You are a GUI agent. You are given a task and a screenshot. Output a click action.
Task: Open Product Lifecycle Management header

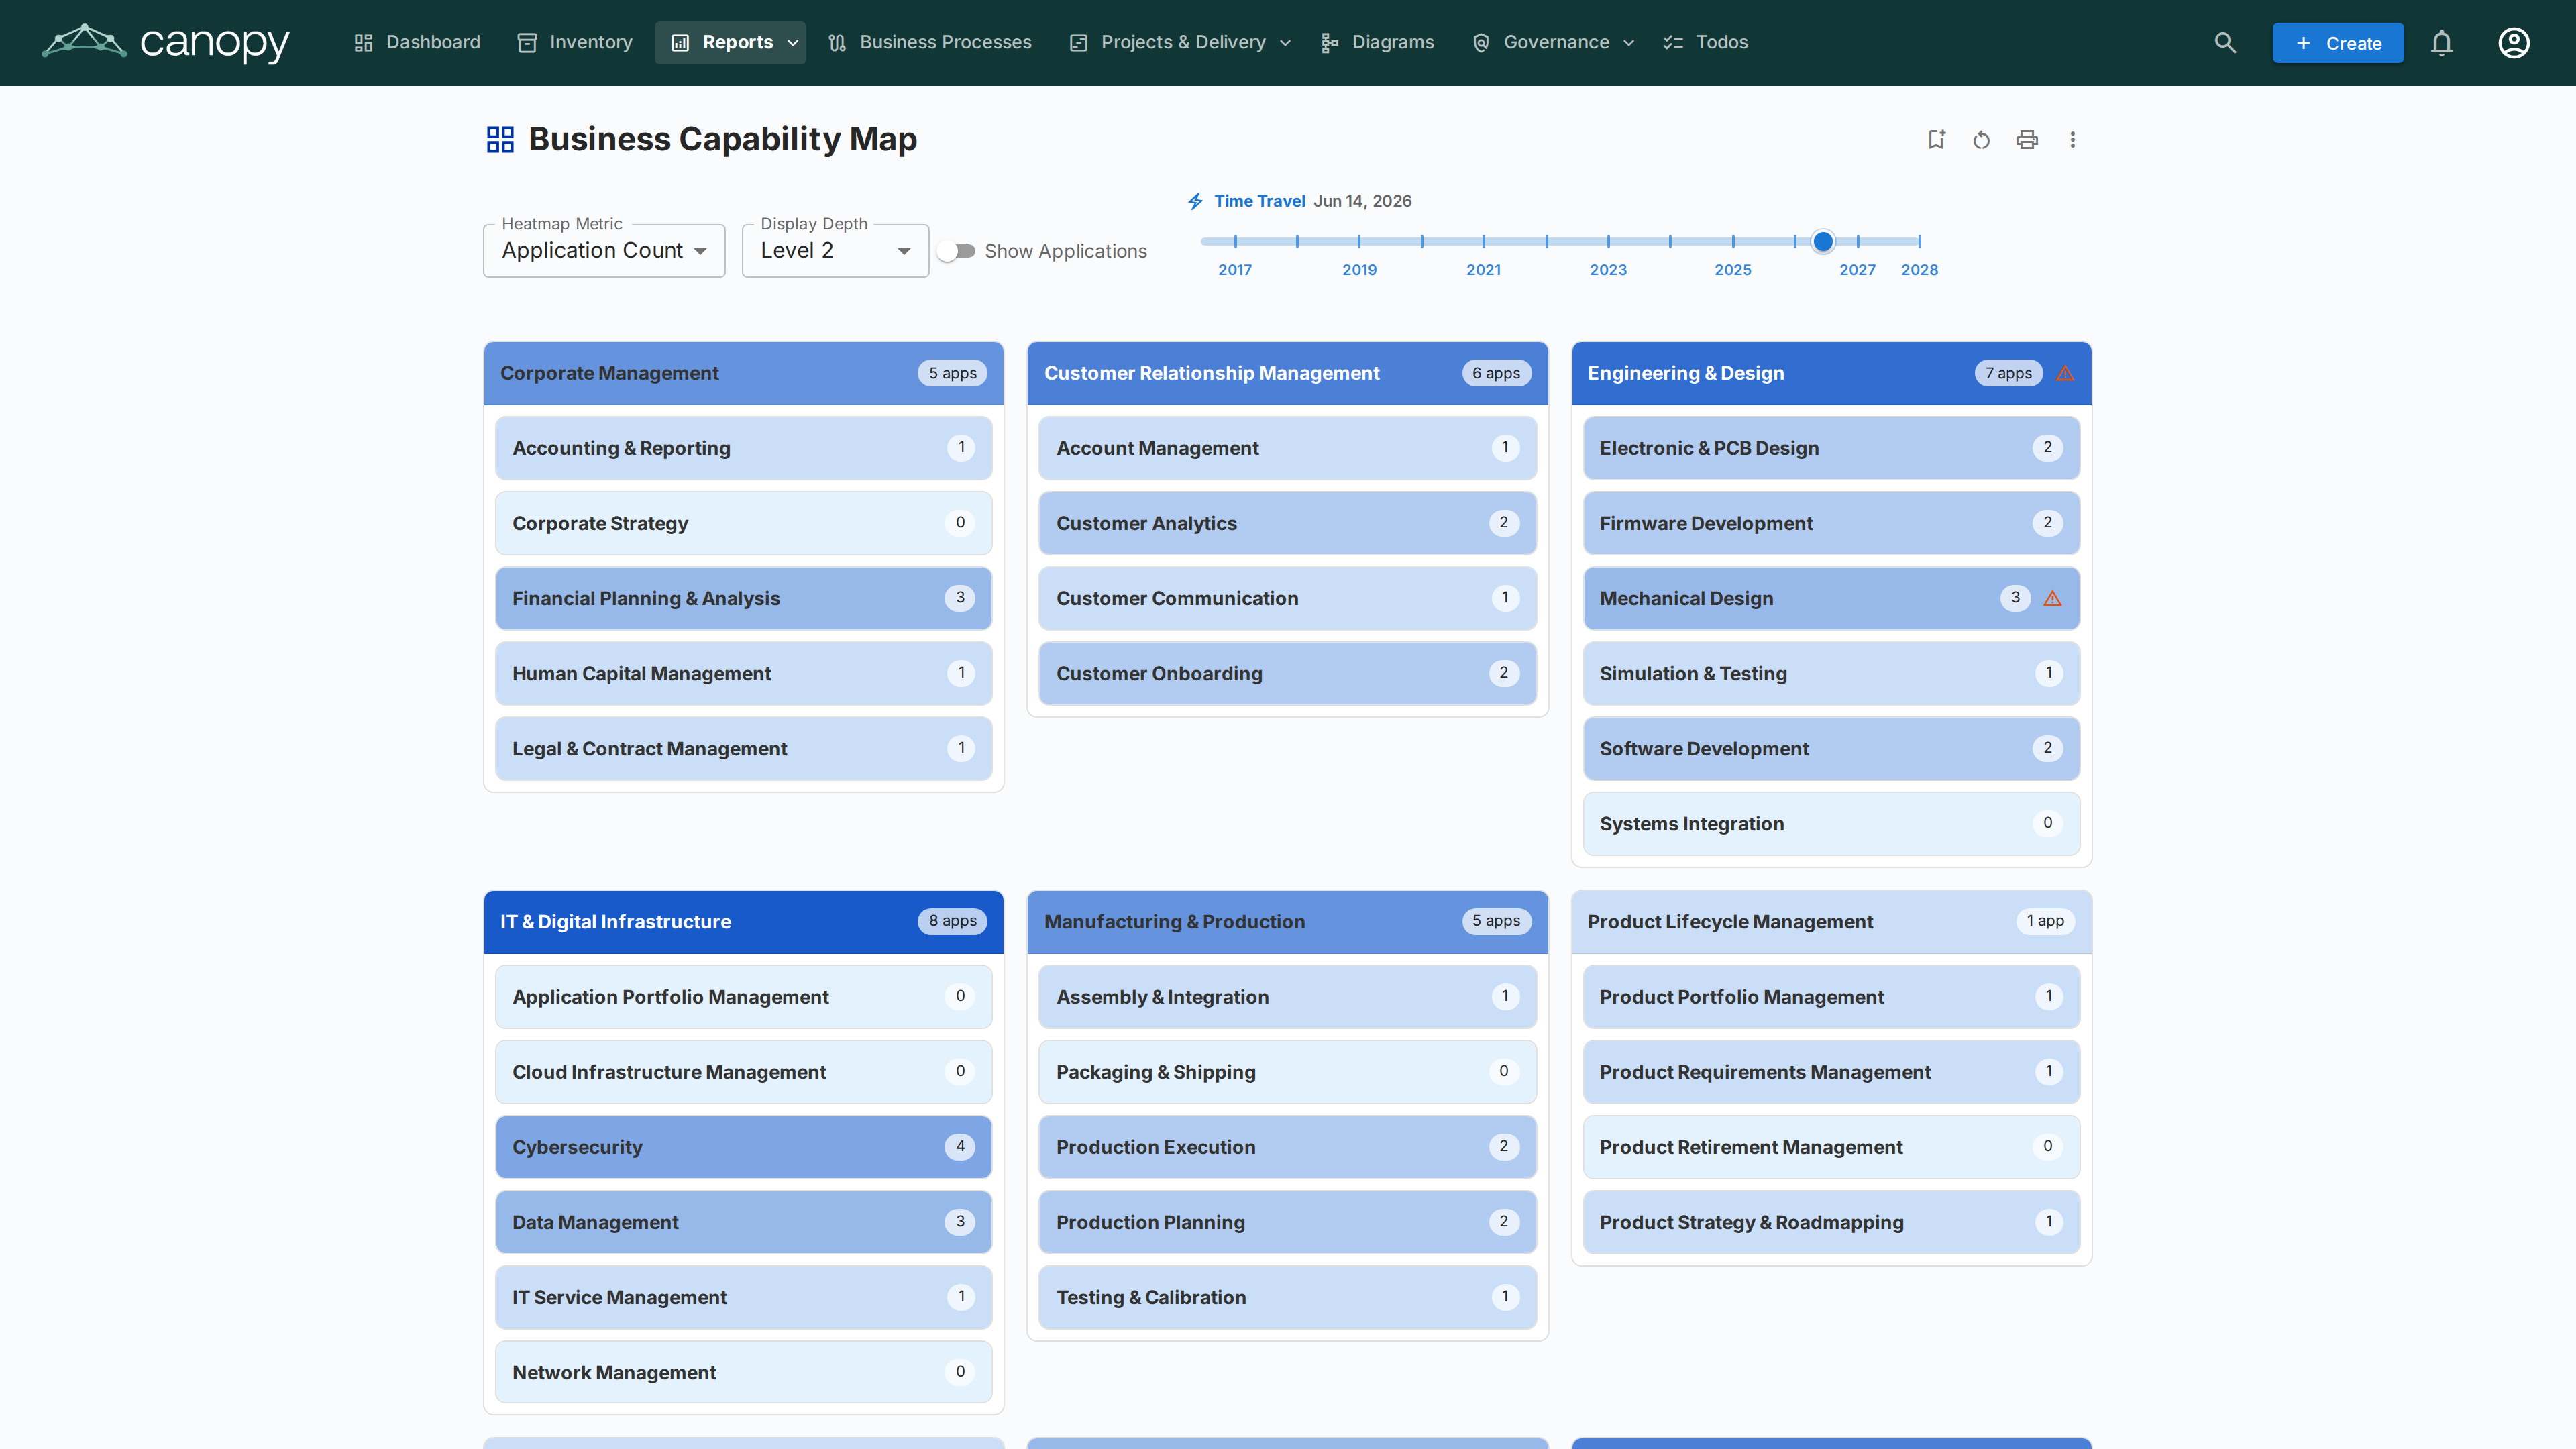tap(1832, 922)
